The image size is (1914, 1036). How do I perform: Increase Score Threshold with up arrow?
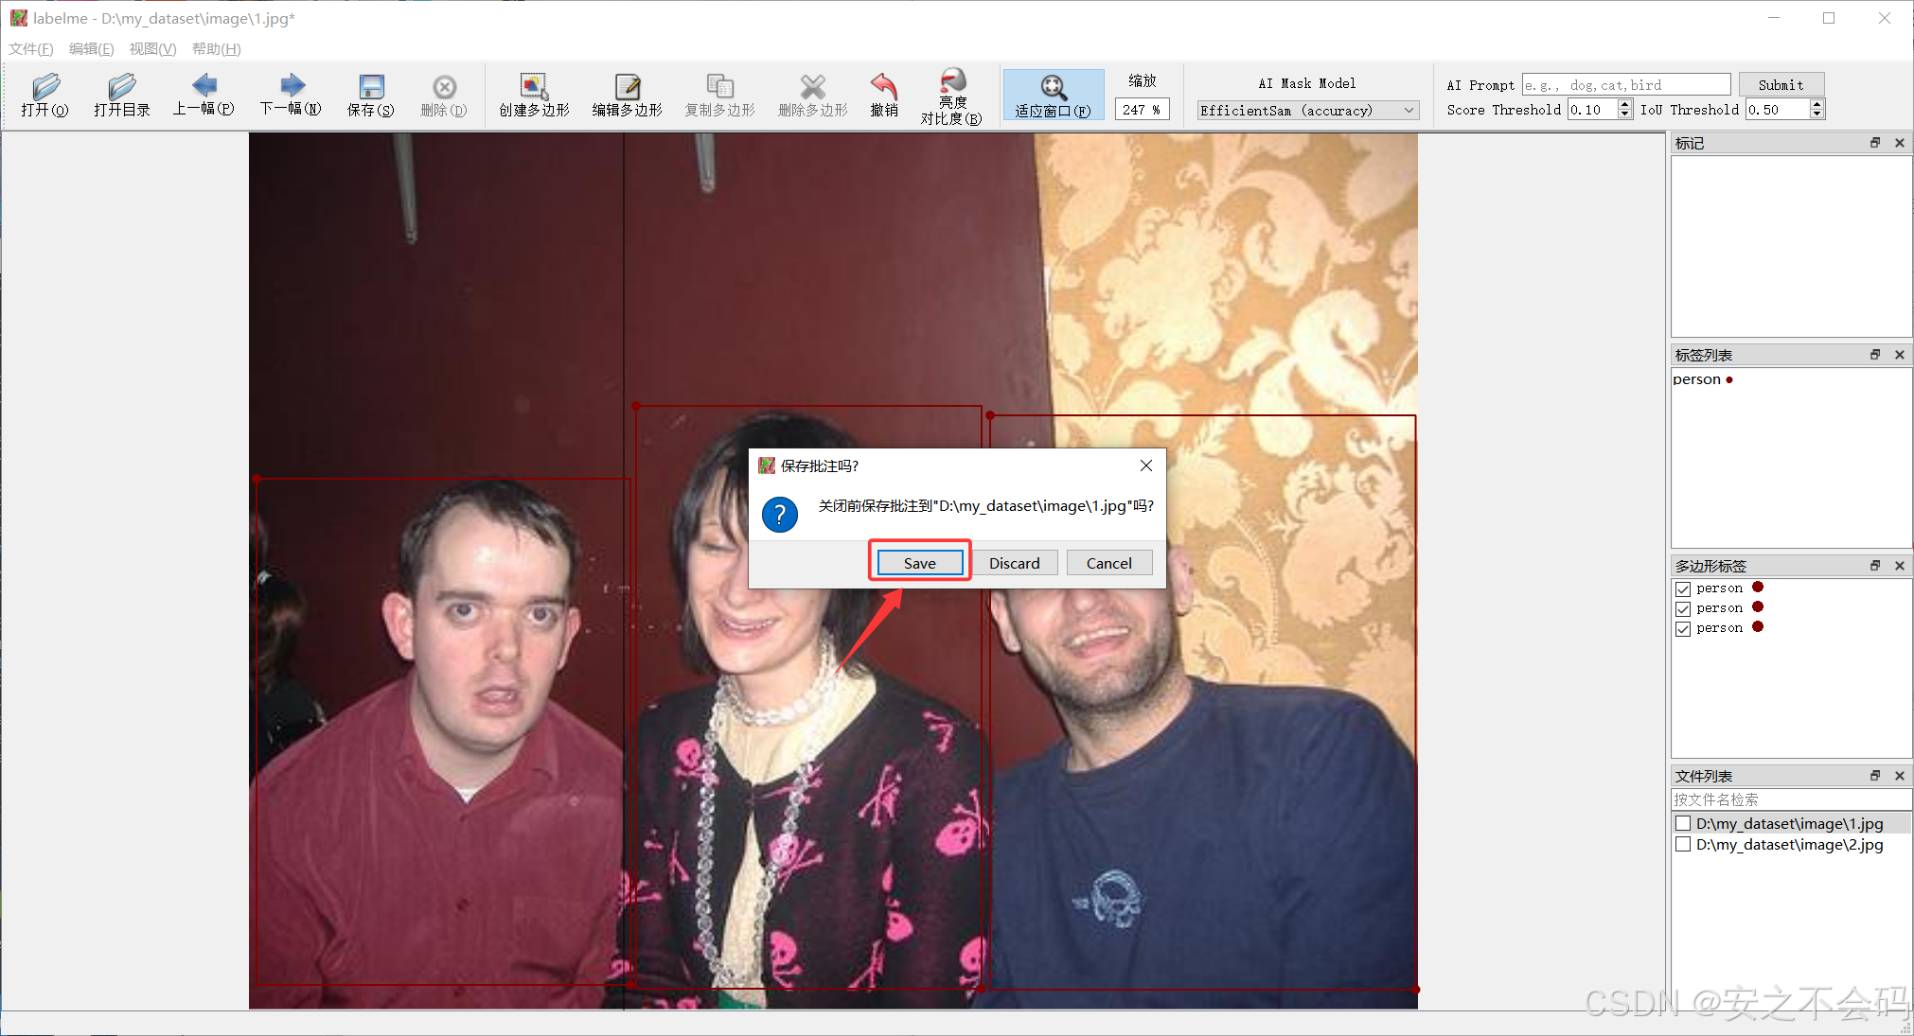[1625, 105]
